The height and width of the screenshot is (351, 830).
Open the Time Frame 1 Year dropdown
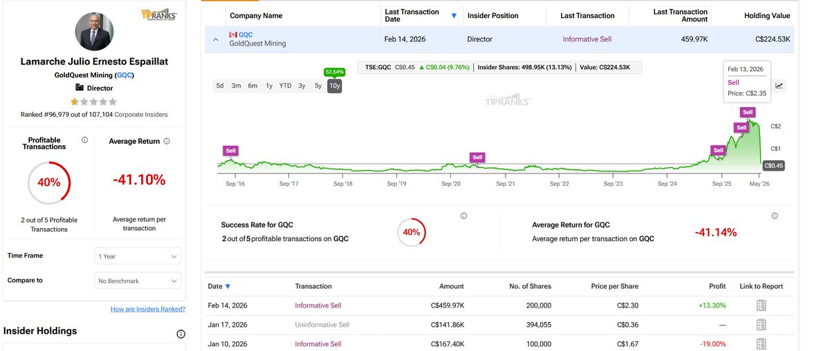point(138,256)
